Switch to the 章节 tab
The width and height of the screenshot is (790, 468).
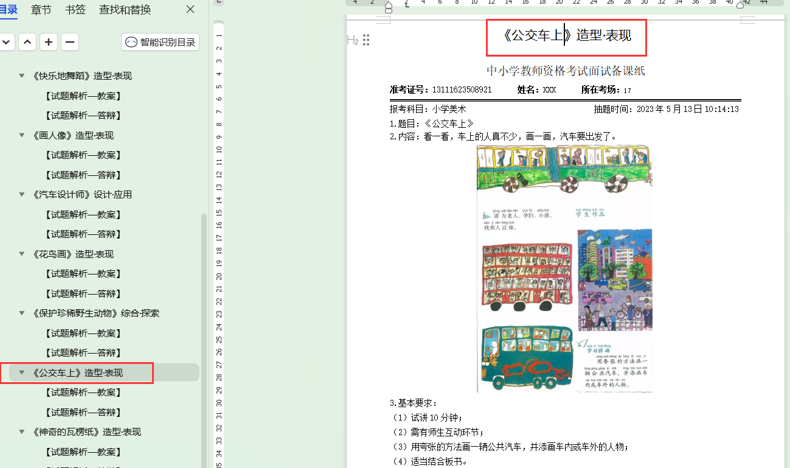pyautogui.click(x=41, y=10)
